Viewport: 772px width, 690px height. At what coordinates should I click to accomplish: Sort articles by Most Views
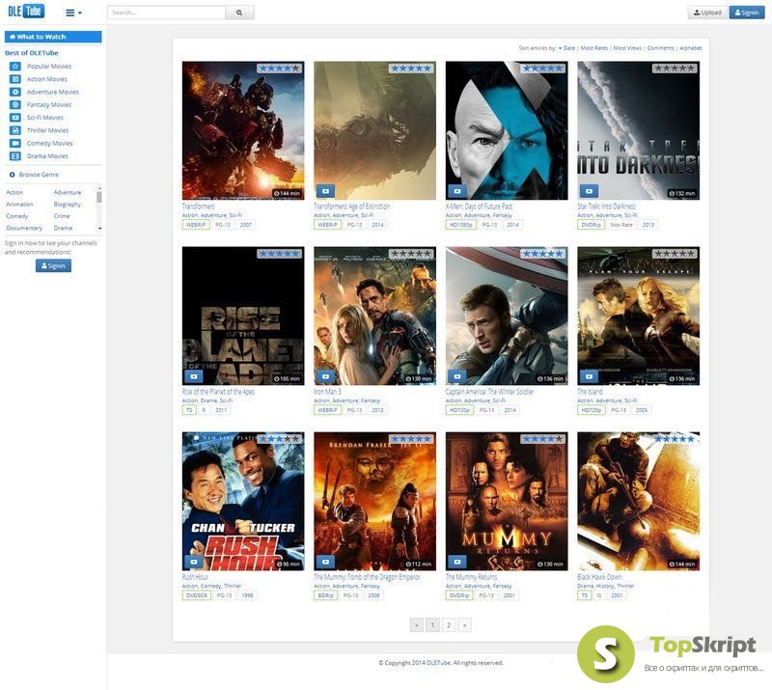(x=628, y=48)
